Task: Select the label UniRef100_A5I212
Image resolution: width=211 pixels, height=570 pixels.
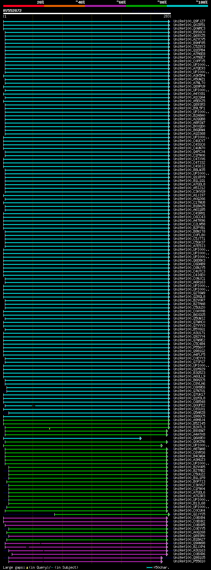Action: coord(189,188)
